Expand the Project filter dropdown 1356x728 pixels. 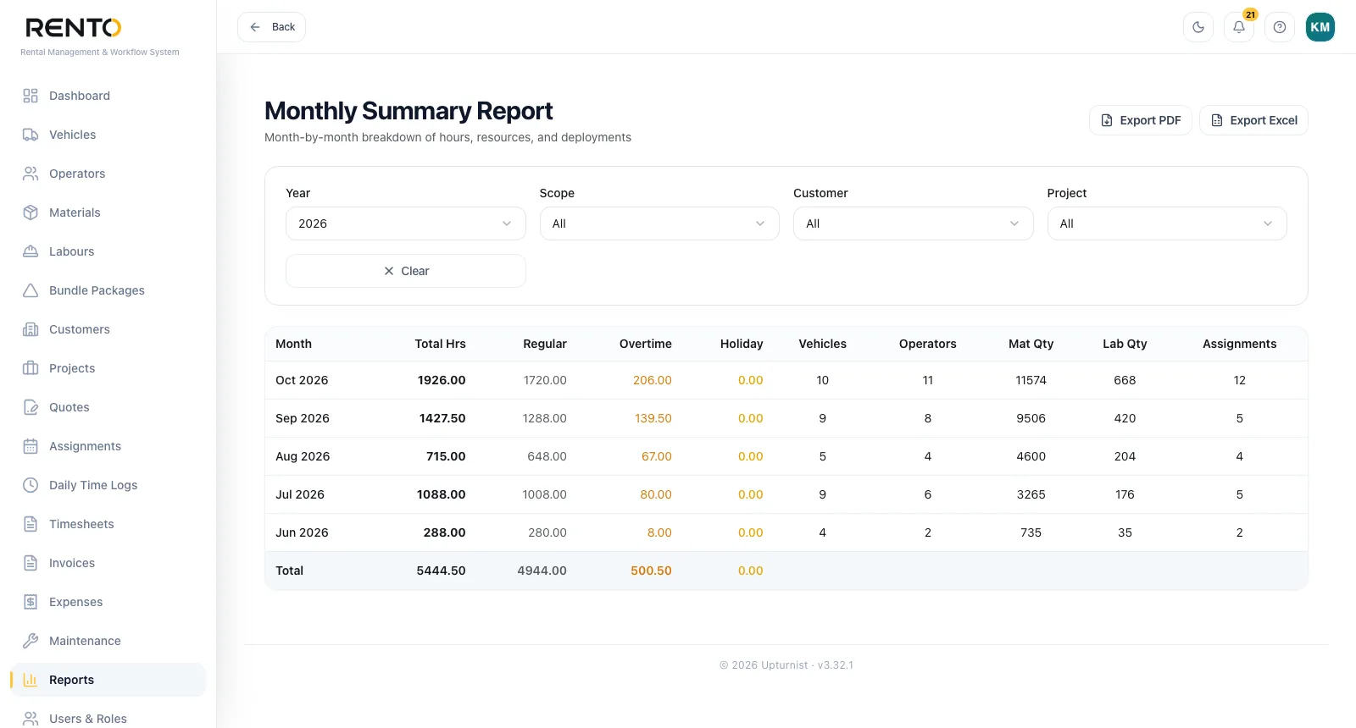click(1167, 223)
